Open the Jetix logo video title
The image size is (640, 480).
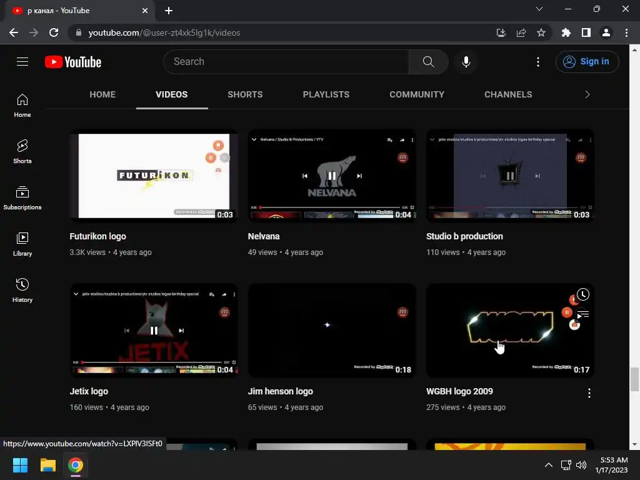pos(89,391)
